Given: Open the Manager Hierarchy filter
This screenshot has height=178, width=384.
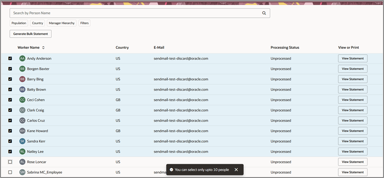Looking at the screenshot, I should [62, 23].
